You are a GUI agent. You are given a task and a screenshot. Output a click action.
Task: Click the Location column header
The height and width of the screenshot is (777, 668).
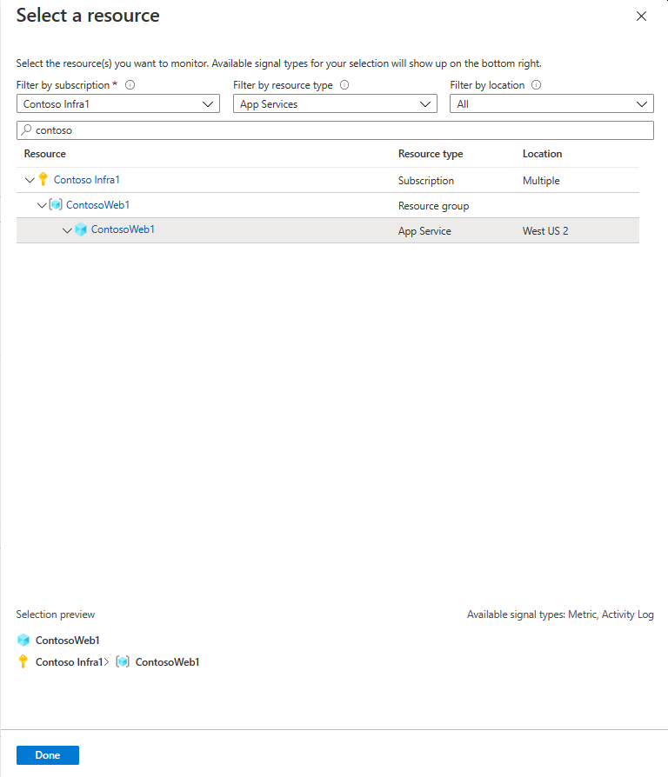(x=542, y=154)
